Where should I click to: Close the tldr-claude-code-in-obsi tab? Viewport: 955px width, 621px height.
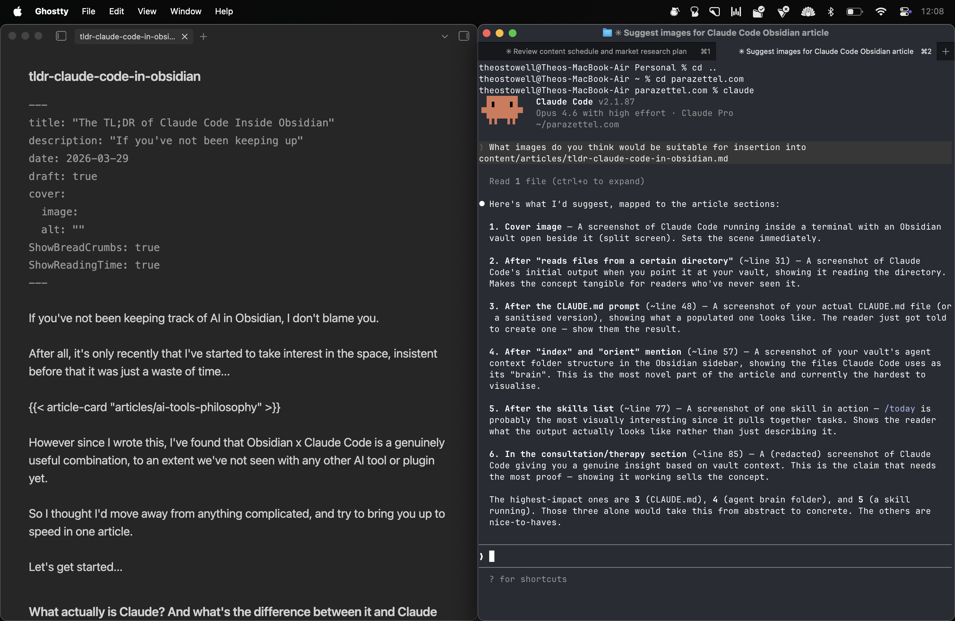click(x=185, y=36)
